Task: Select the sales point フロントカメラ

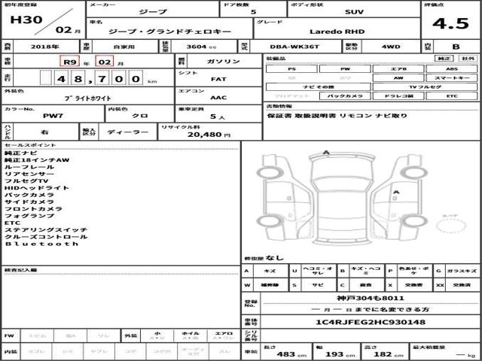Action: point(33,209)
